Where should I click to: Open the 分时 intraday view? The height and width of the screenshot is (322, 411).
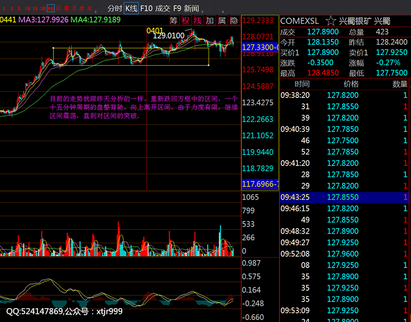pos(115,8)
